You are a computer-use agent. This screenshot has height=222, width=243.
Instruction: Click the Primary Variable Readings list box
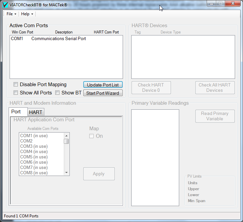click(155, 158)
